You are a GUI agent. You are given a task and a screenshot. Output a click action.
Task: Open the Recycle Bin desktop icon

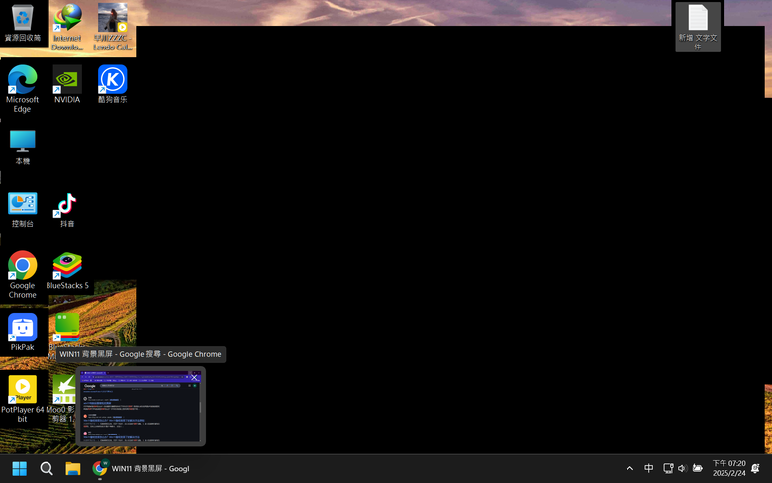click(22, 23)
